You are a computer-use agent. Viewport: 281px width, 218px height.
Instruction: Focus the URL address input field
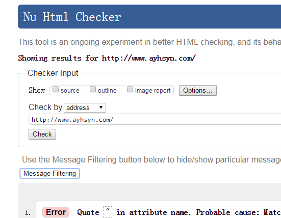point(155,119)
